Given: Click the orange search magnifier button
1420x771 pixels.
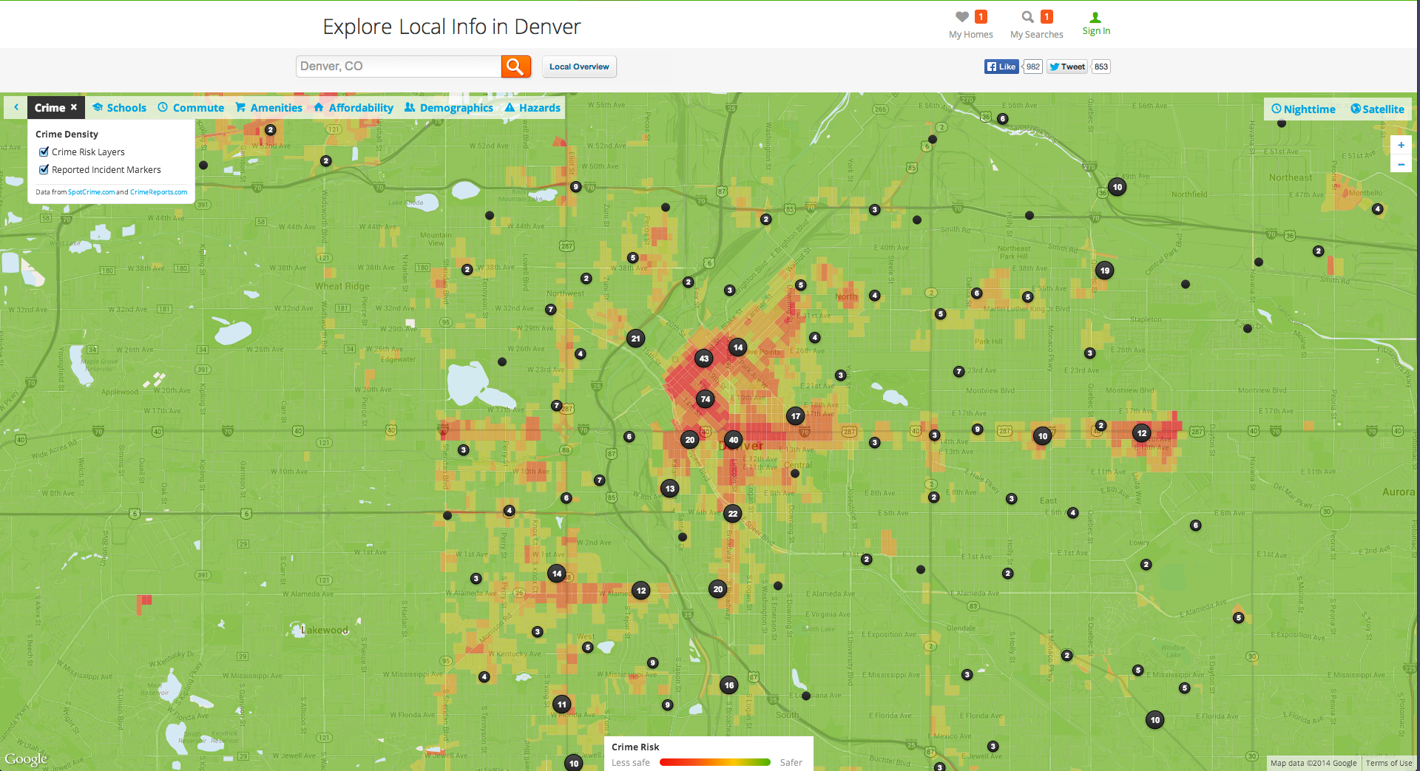Looking at the screenshot, I should [515, 67].
